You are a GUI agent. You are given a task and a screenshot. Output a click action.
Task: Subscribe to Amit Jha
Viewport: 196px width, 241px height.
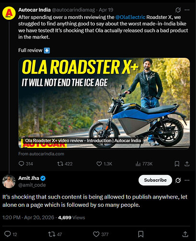click(155, 180)
